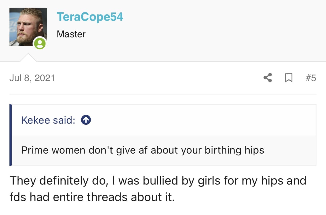Bookmark post #5 with the bookmark icon
The image size is (326, 215).
click(x=289, y=78)
